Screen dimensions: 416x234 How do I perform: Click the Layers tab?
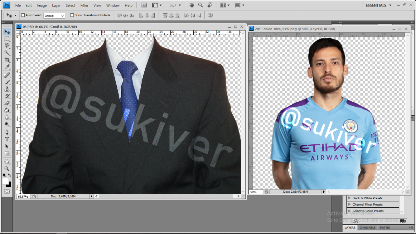tap(350, 227)
